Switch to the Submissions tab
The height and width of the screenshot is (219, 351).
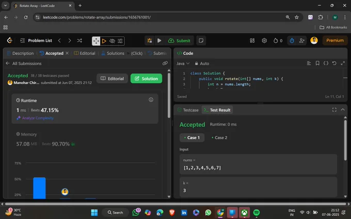(x=157, y=53)
